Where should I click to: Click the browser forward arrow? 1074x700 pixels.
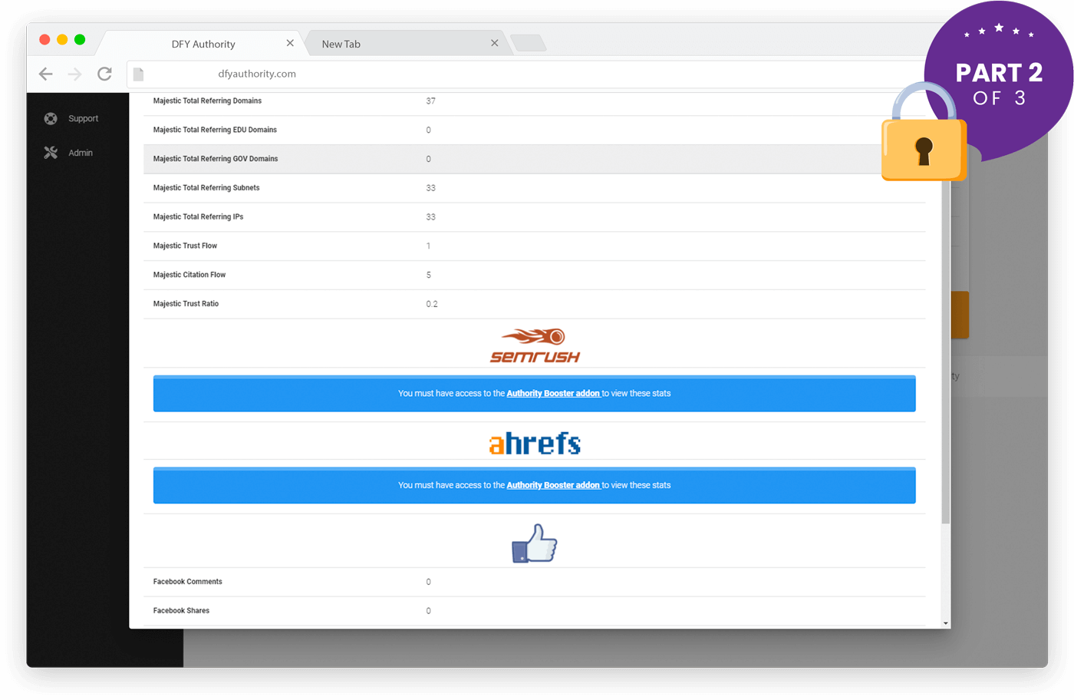point(74,74)
